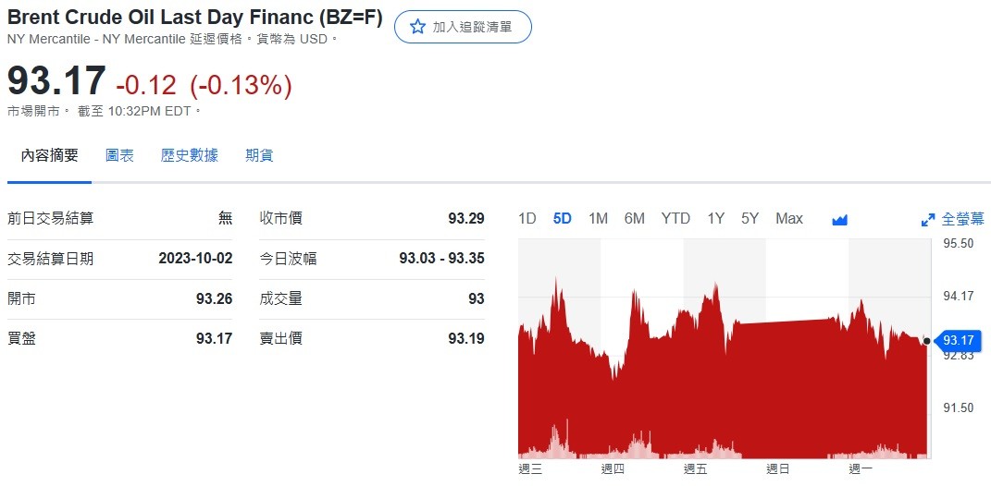Select the 5D chart range
This screenshot has width=991, height=486.
[562, 219]
